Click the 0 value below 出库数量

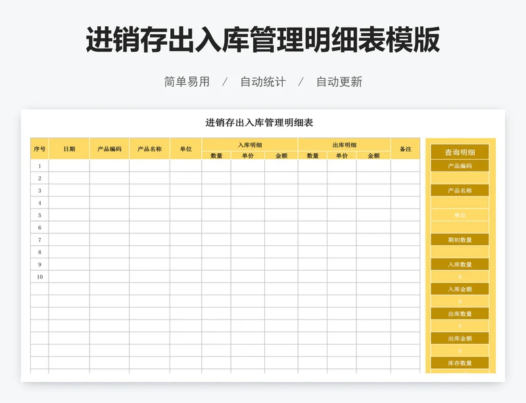pos(460,326)
